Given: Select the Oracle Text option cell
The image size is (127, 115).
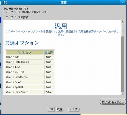Looking at the screenshot, I should 25,67.
